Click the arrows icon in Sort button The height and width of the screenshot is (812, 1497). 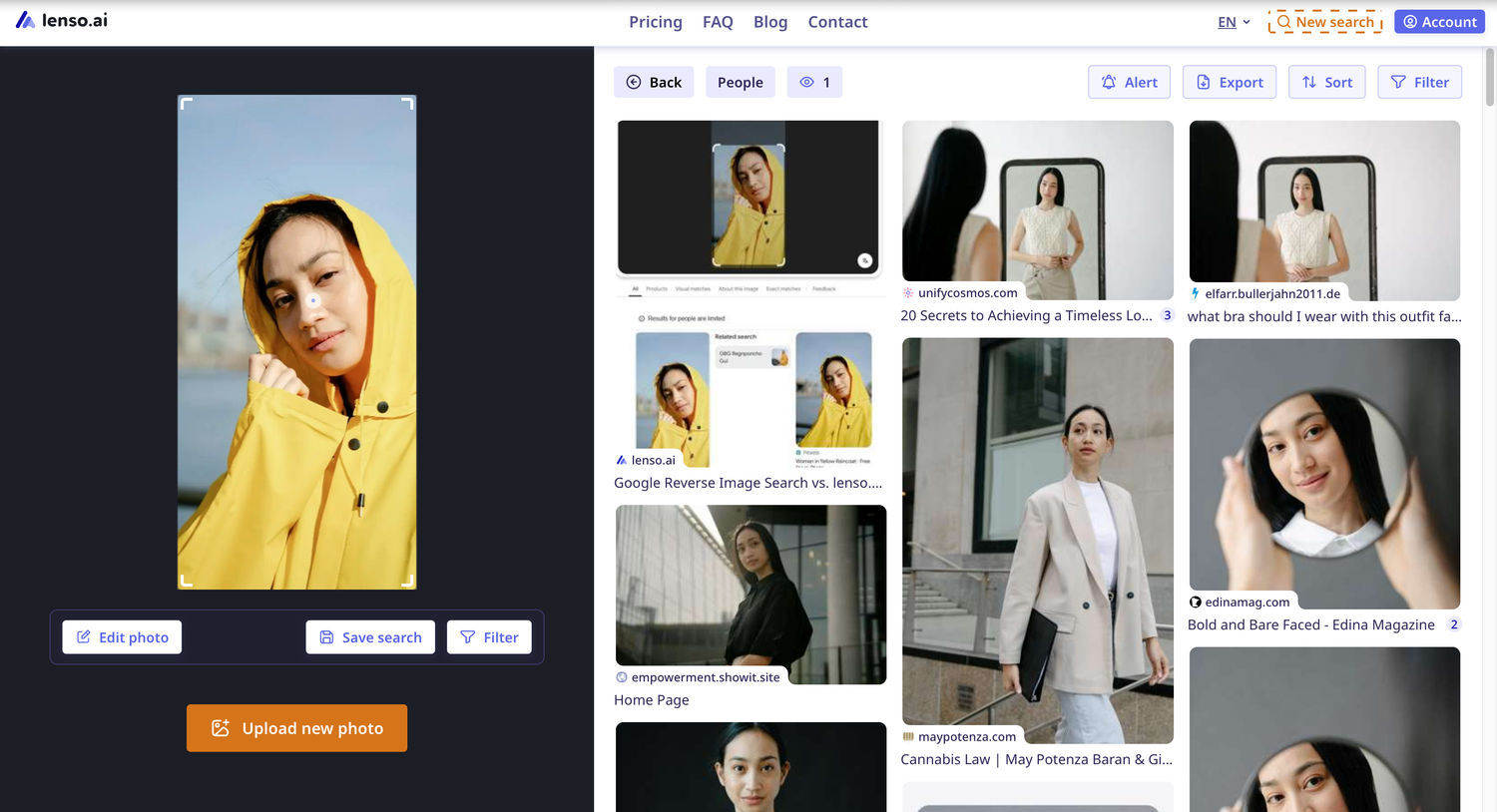[x=1309, y=82]
